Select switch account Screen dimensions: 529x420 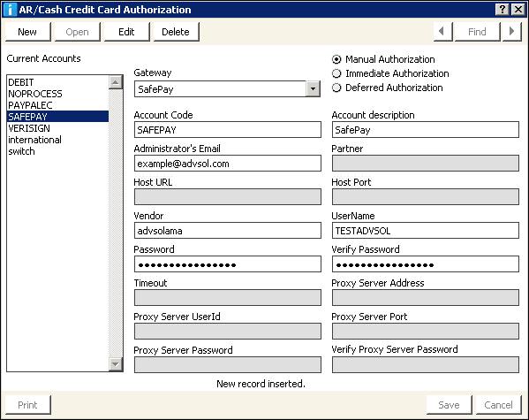(57, 151)
